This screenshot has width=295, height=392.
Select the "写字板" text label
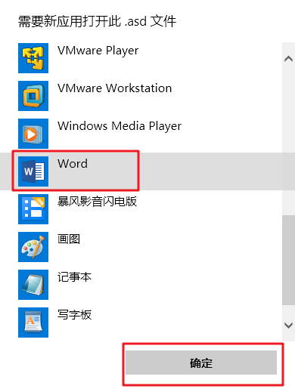(74, 315)
